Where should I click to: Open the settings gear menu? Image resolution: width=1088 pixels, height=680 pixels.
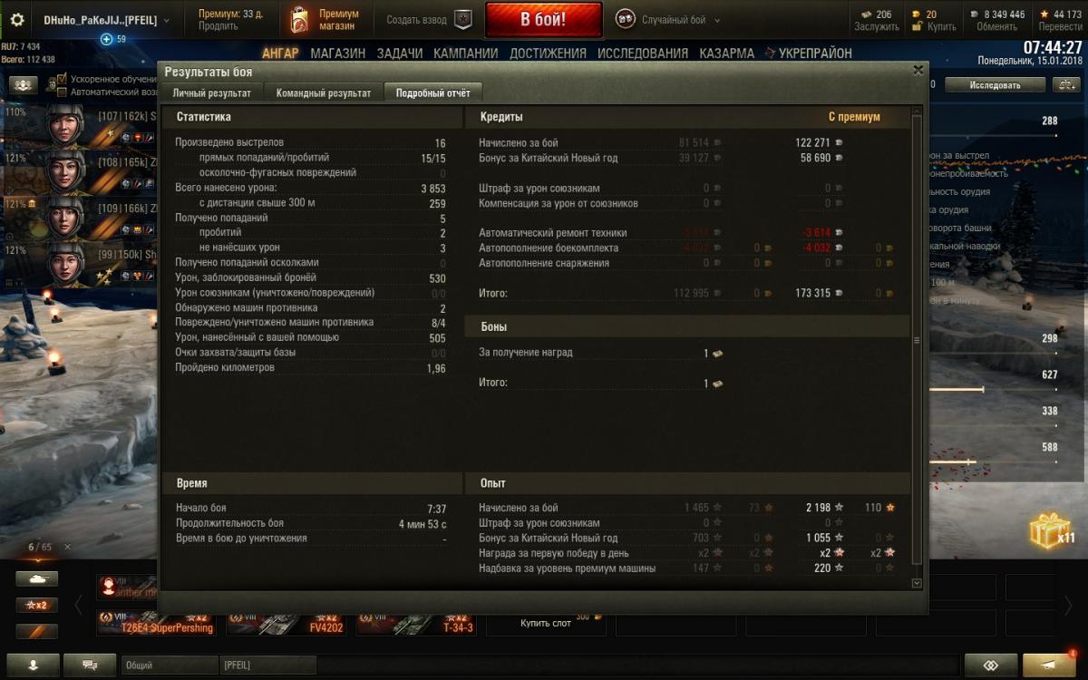tap(16, 20)
